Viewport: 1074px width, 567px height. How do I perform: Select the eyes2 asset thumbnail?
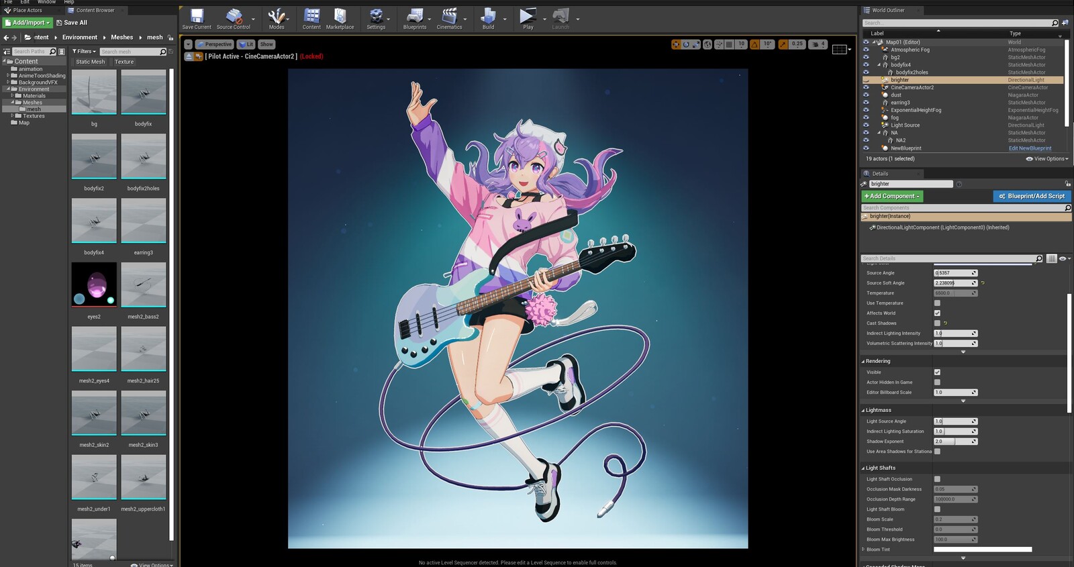coord(94,285)
